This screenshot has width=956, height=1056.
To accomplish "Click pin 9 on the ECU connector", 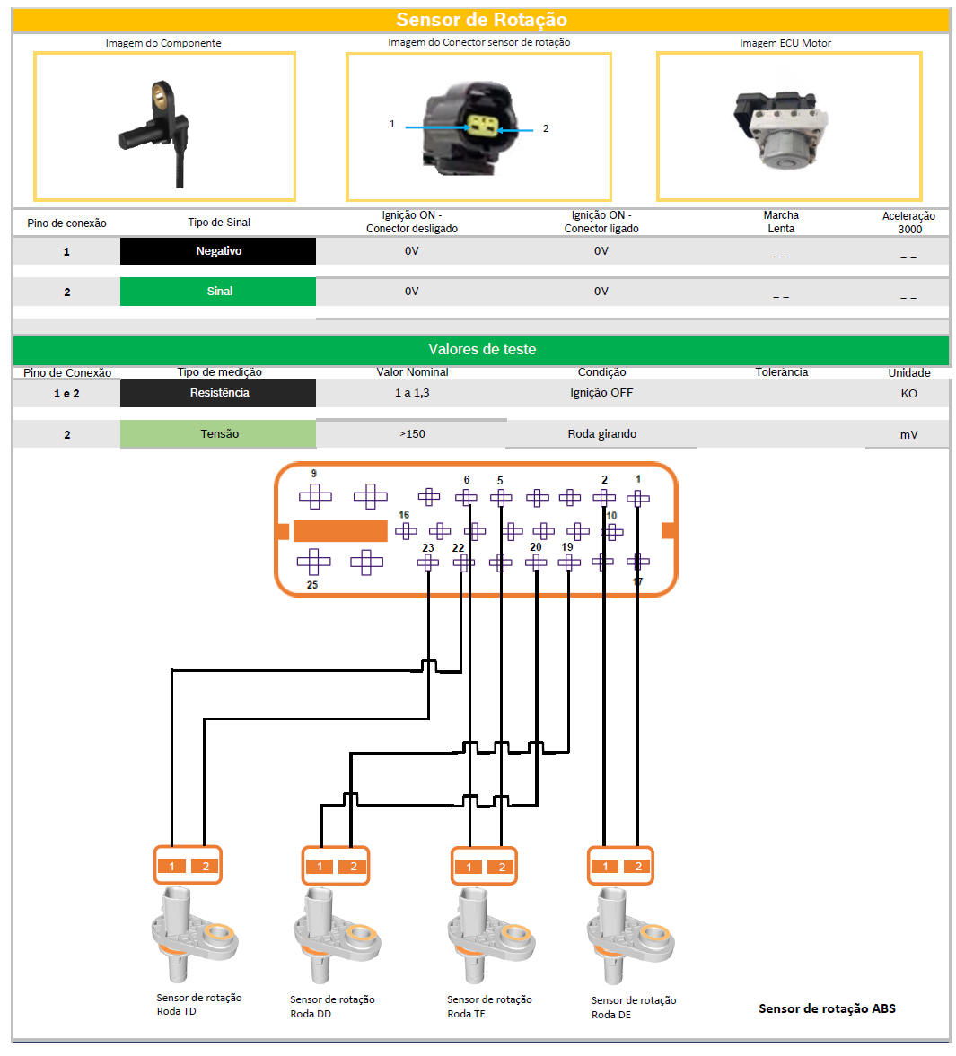I will coord(315,496).
